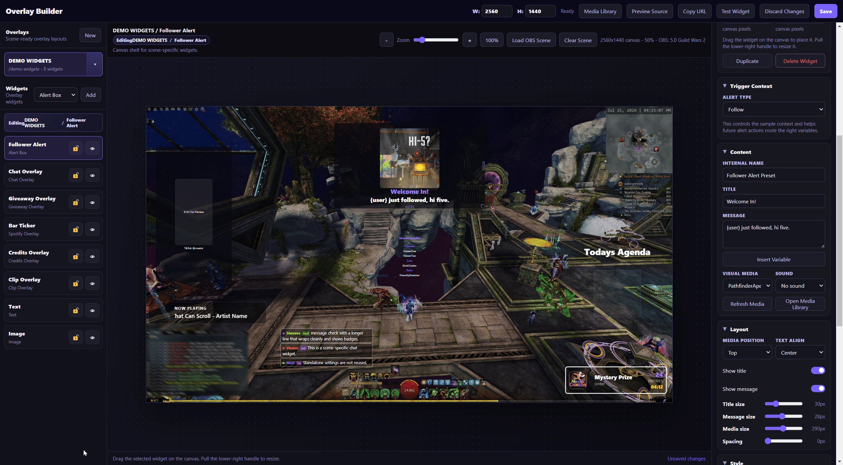Open the Visual Media PathfinderApe dropdown
Image resolution: width=843 pixels, height=465 pixels.
pyautogui.click(x=747, y=286)
